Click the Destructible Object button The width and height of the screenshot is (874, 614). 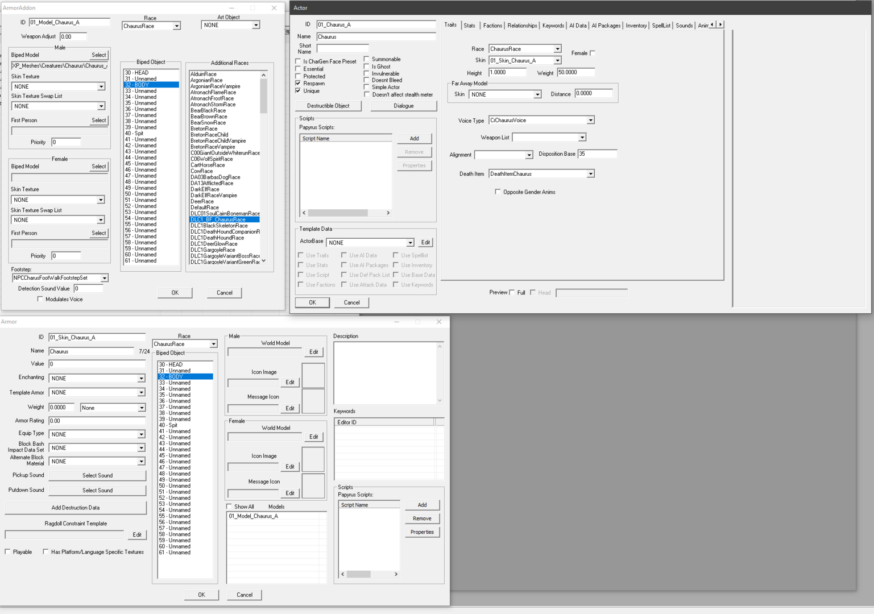pos(328,106)
